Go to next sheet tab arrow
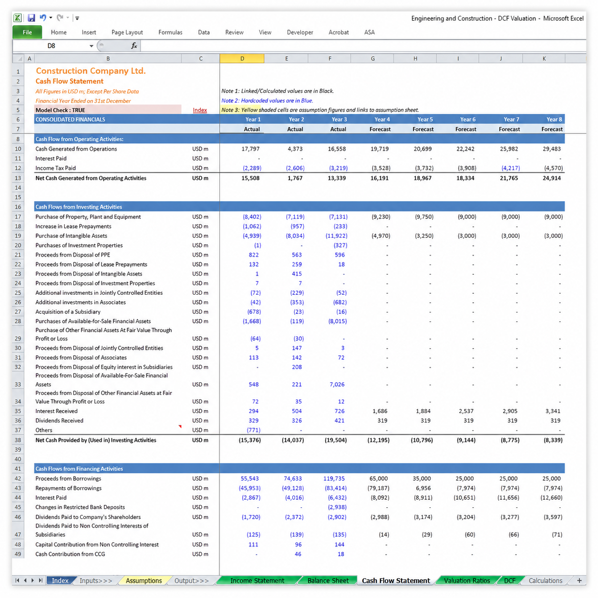This screenshot has height=598, width=598. tap(32, 580)
